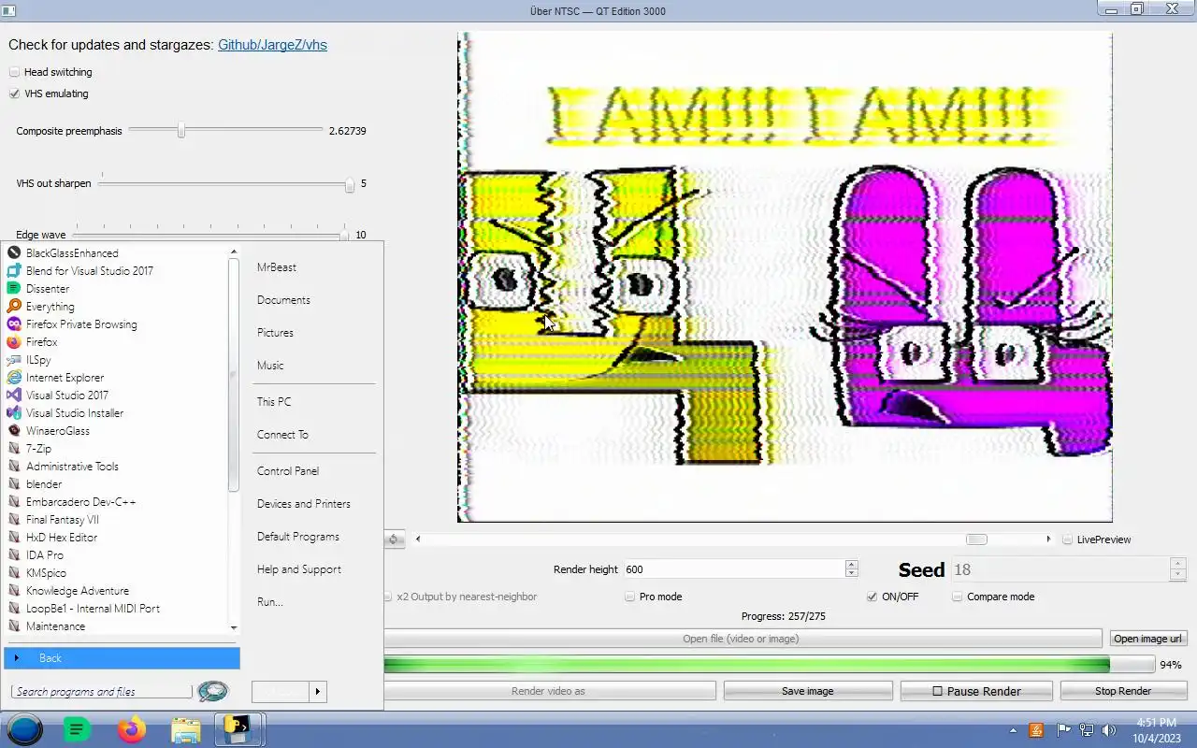Click the network tray icon

1087,730
